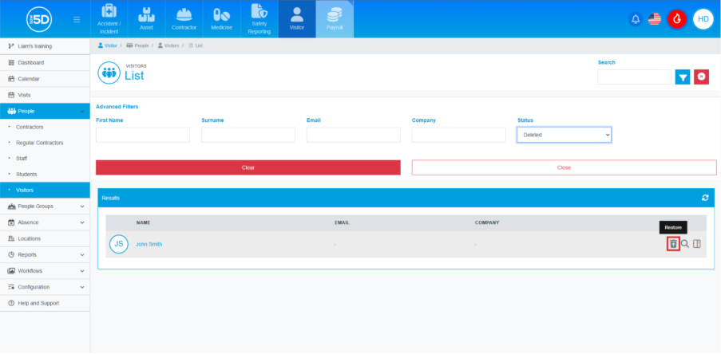Click the magnifier icon in John Smith's row

tap(685, 244)
